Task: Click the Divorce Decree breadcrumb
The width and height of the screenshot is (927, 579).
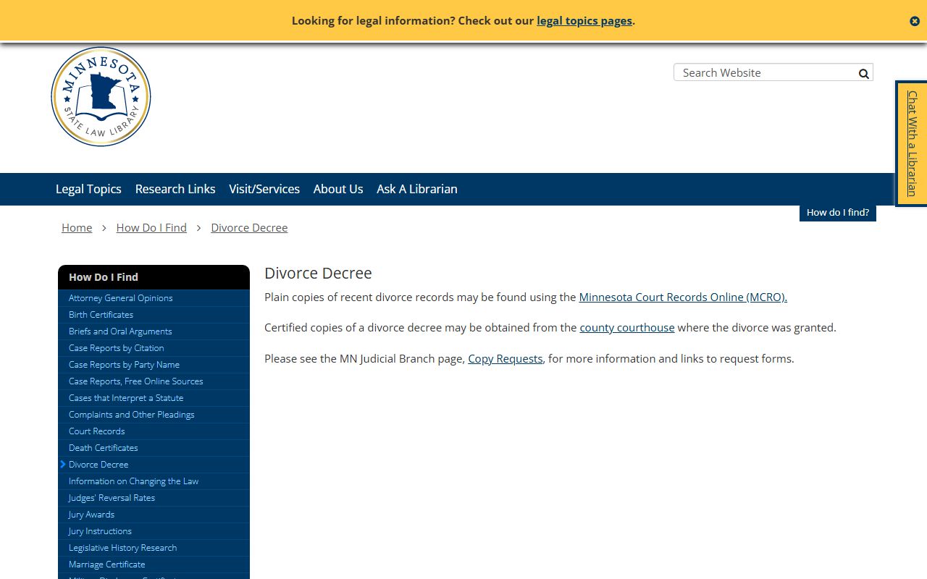Action: click(x=249, y=227)
